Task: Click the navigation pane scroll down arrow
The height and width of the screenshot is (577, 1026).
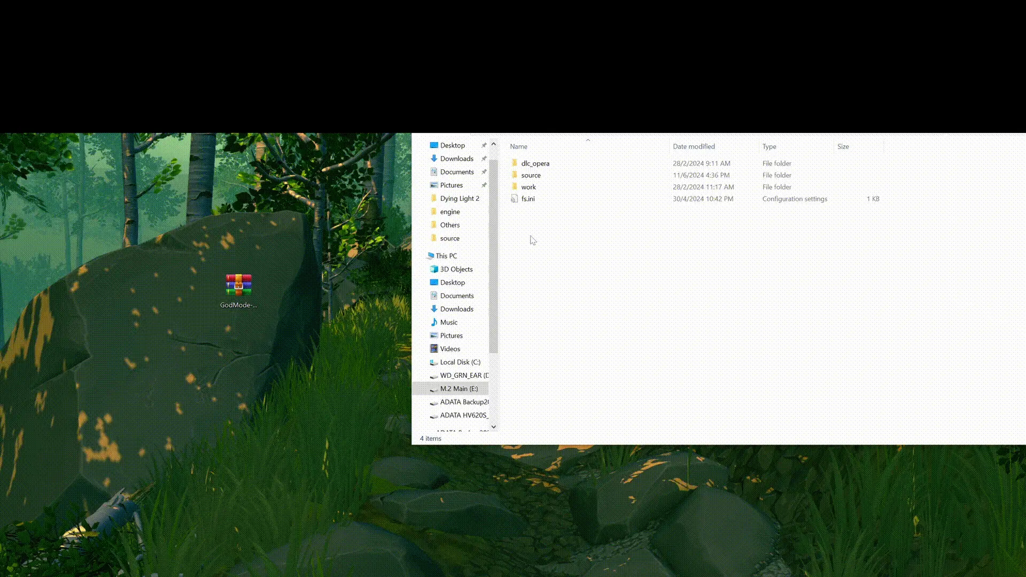Action: (x=493, y=426)
